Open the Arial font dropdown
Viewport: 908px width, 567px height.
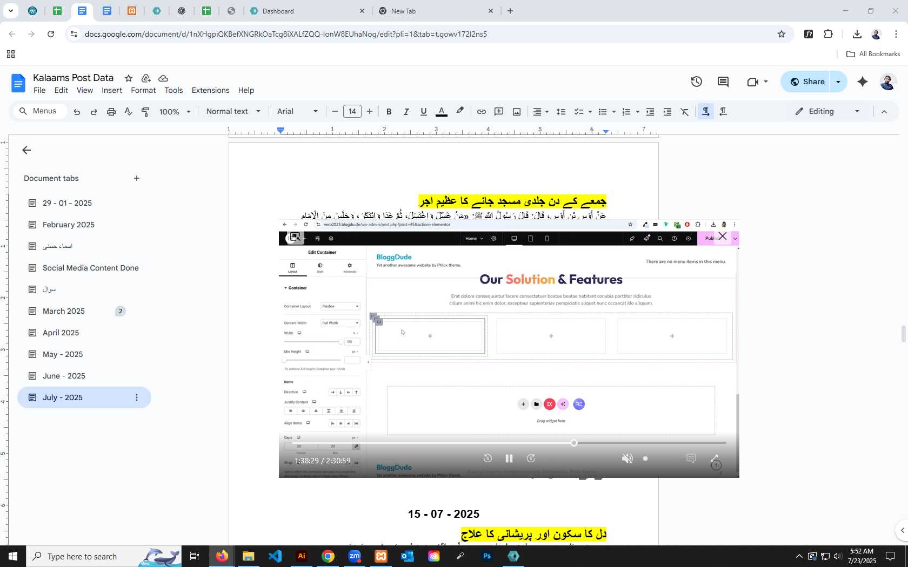tap(297, 112)
